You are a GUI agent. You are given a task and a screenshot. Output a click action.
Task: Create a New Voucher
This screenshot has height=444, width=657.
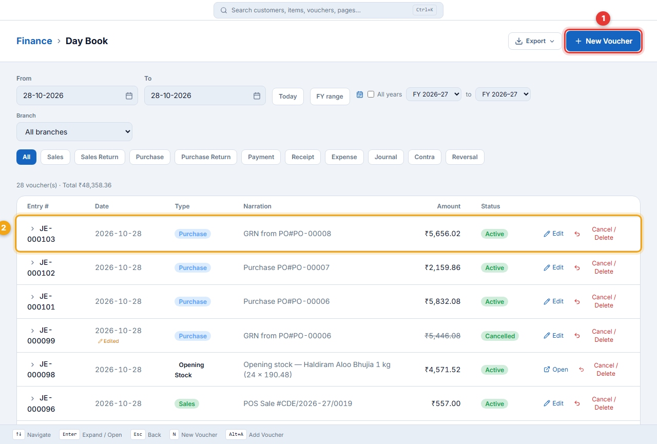coord(604,41)
